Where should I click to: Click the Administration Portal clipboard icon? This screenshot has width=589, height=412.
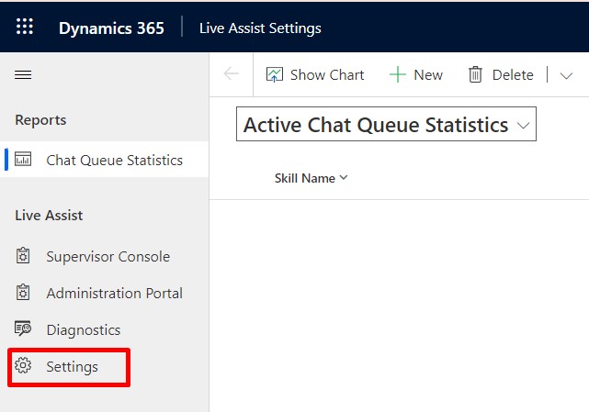pyautogui.click(x=23, y=293)
